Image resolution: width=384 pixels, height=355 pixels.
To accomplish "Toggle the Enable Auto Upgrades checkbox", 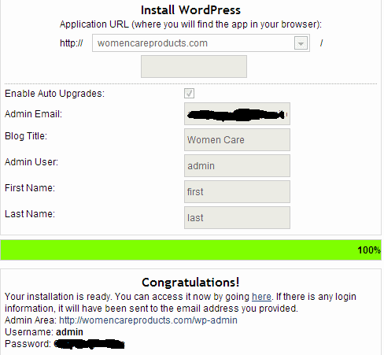I will [189, 94].
